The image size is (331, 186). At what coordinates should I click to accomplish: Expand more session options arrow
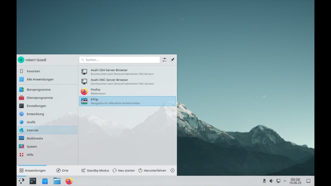point(173,170)
